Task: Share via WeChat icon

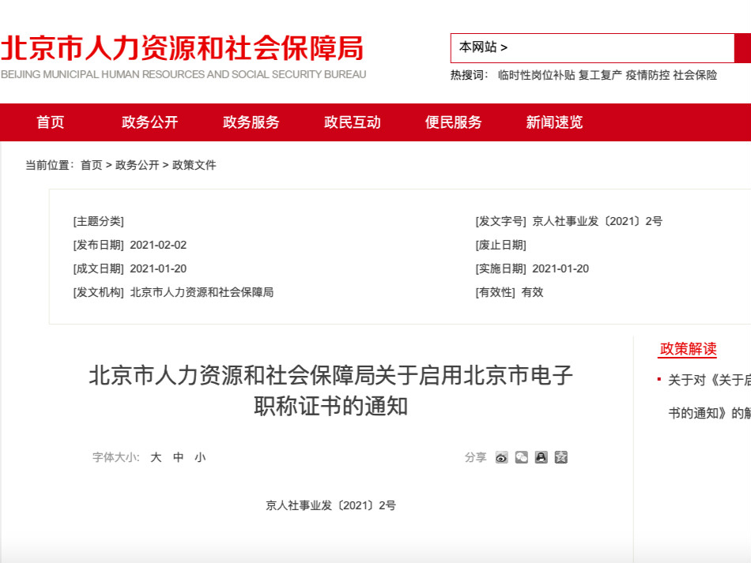Action: [x=522, y=458]
